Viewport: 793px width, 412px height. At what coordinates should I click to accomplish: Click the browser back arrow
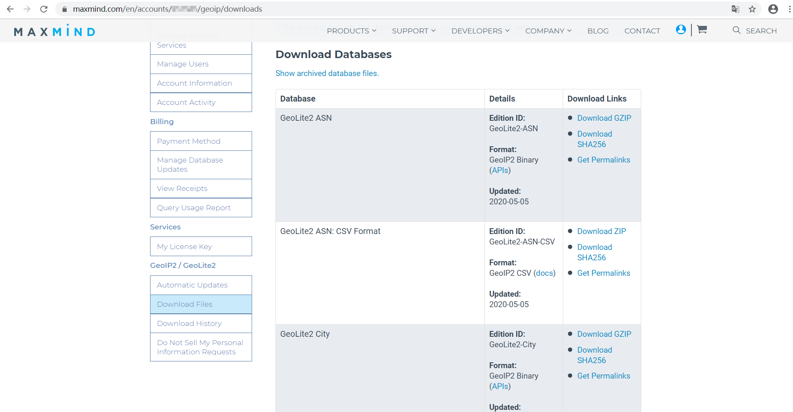pos(10,9)
